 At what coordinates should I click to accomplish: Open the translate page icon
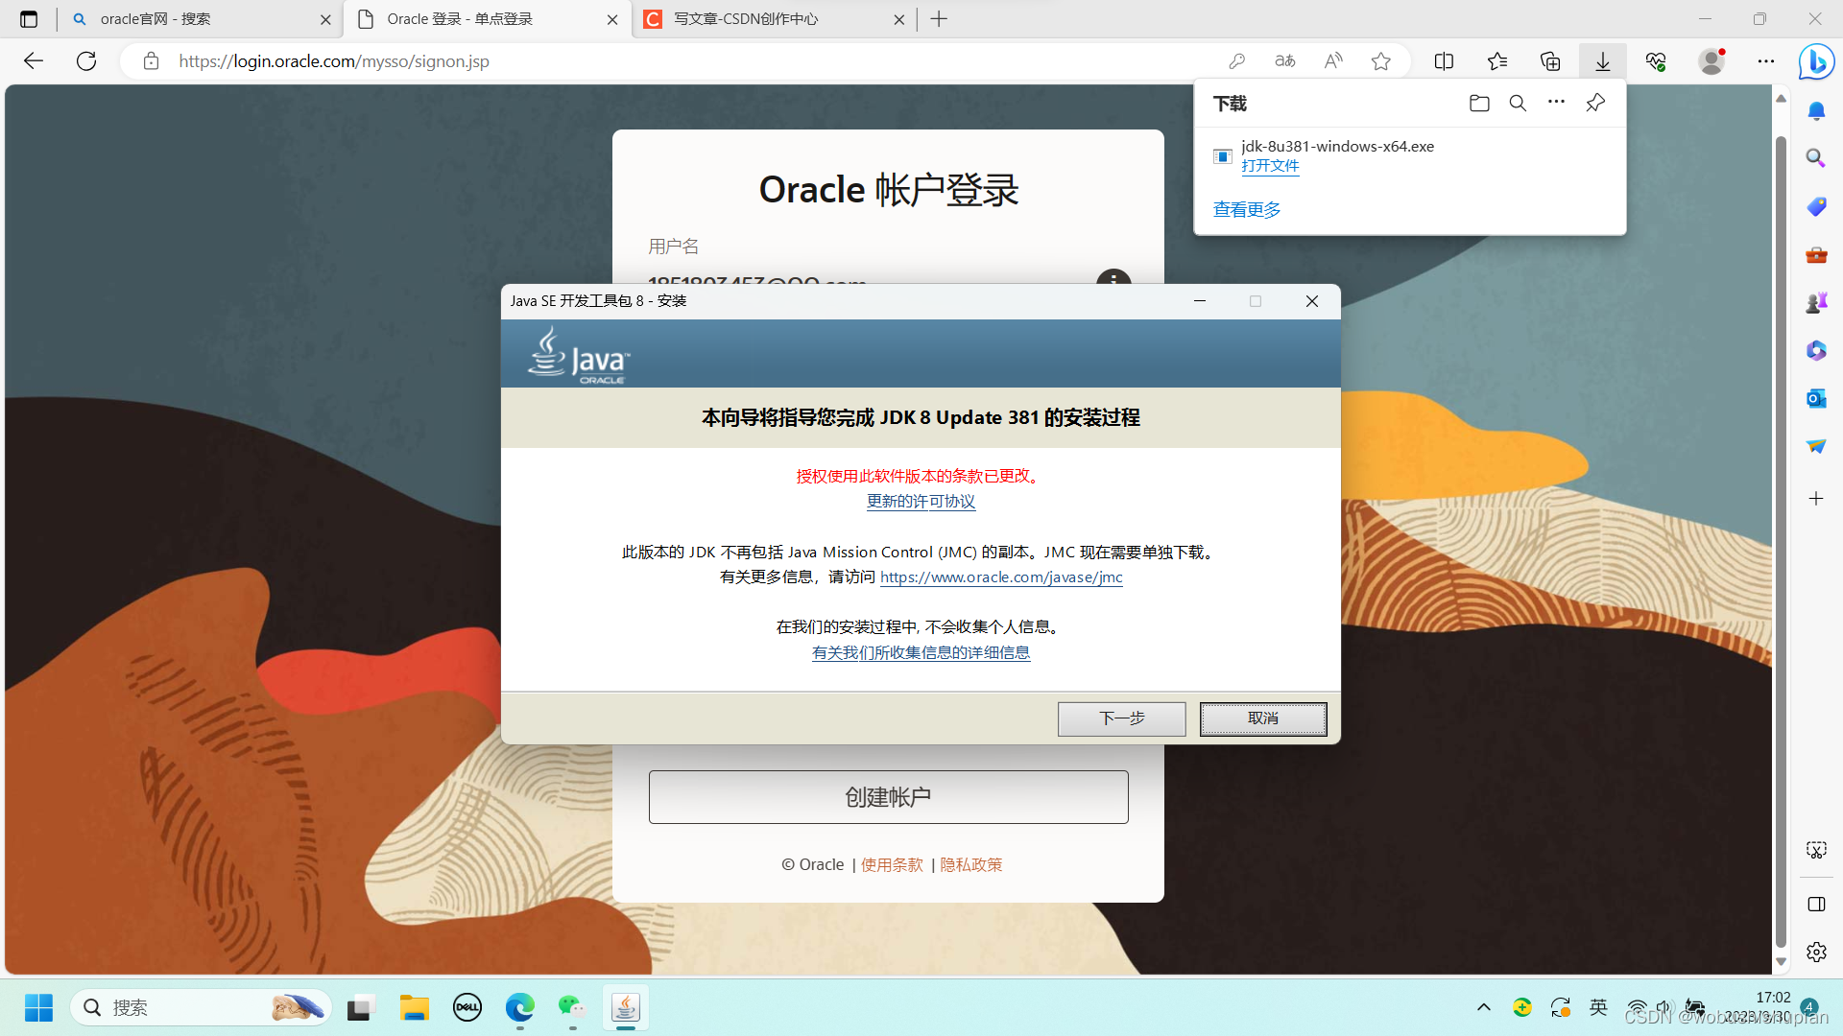coord(1285,60)
